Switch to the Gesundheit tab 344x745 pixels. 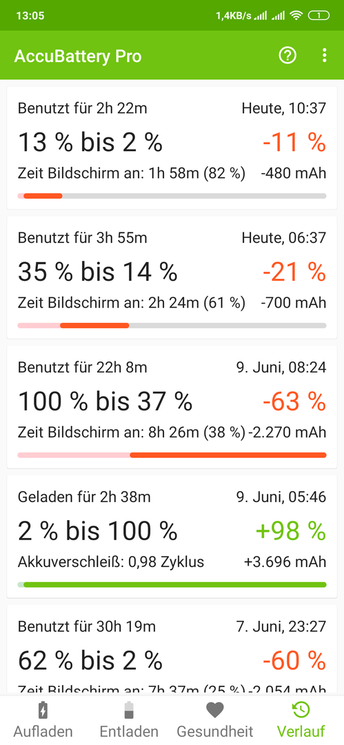pos(215,720)
